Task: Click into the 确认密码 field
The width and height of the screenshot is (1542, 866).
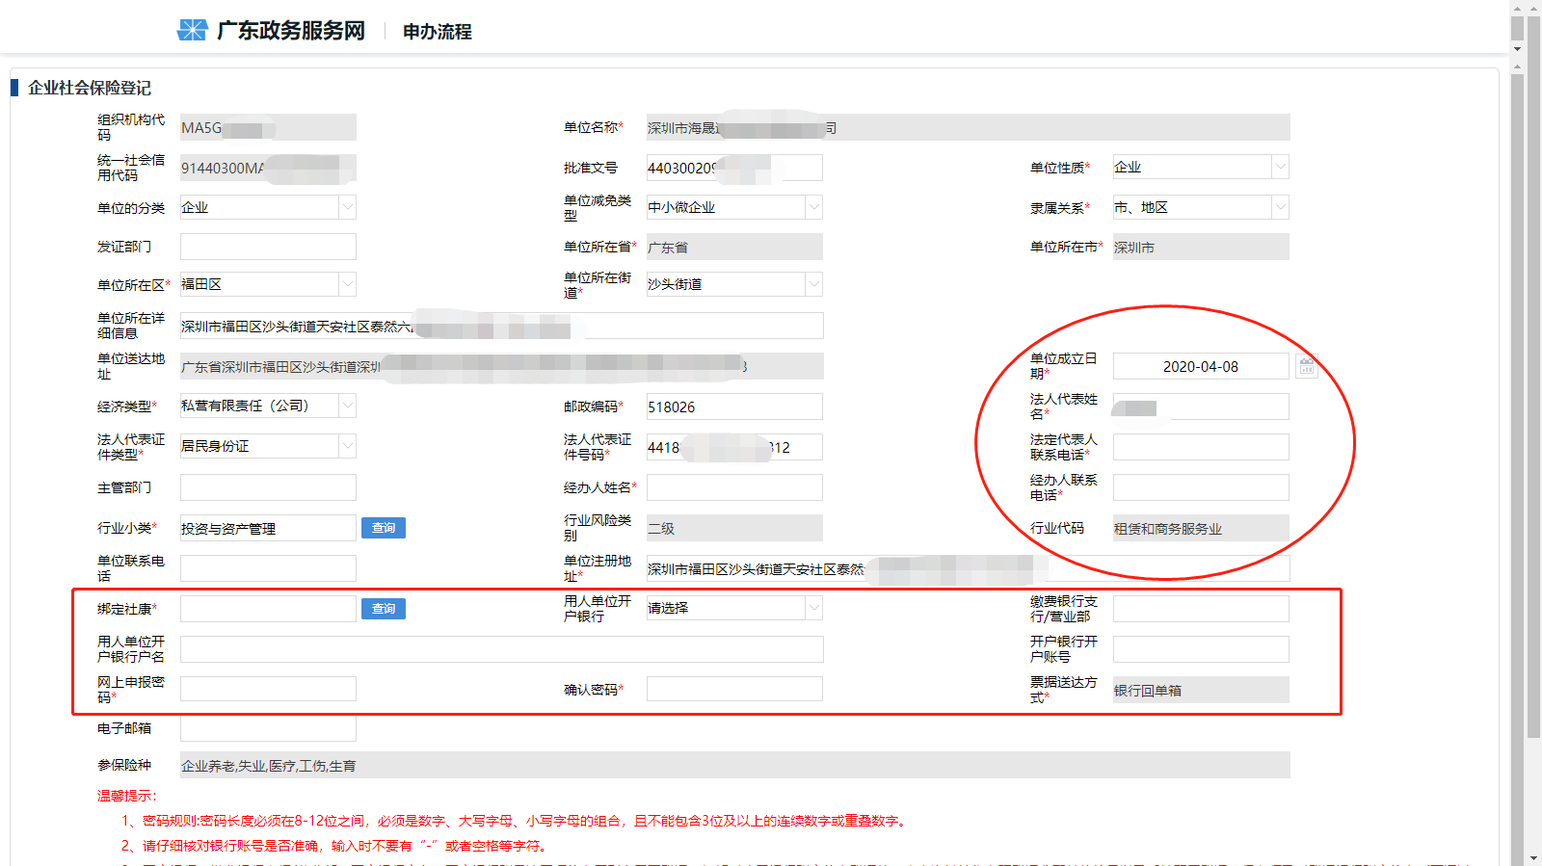Action: pyautogui.click(x=733, y=689)
